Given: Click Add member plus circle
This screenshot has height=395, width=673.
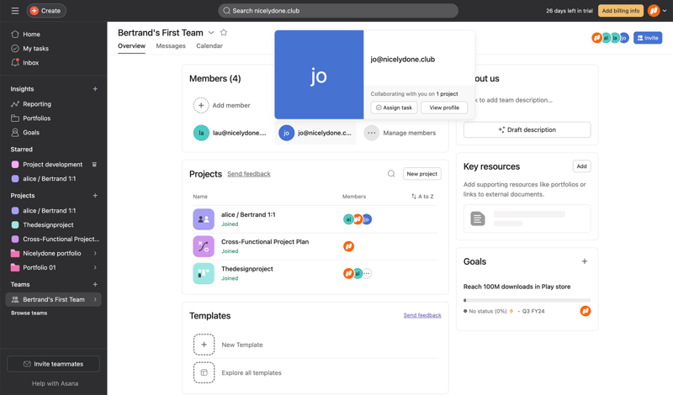Looking at the screenshot, I should click(201, 105).
